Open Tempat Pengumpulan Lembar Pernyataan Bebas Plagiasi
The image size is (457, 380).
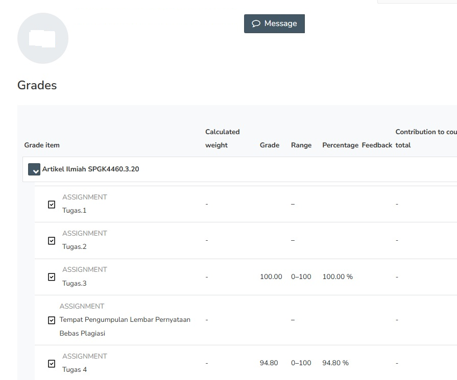tap(125, 320)
